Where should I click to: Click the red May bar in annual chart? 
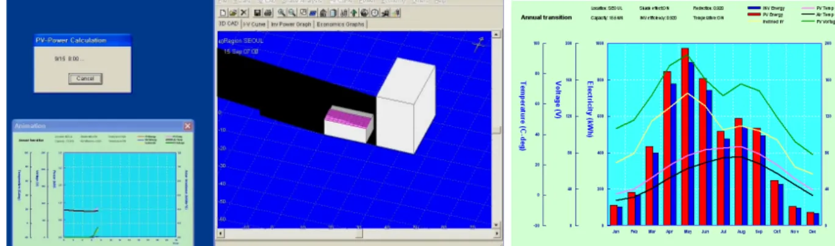(685, 136)
